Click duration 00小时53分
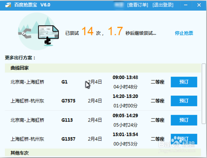The height and width of the screenshot is (158, 207). [125, 144]
